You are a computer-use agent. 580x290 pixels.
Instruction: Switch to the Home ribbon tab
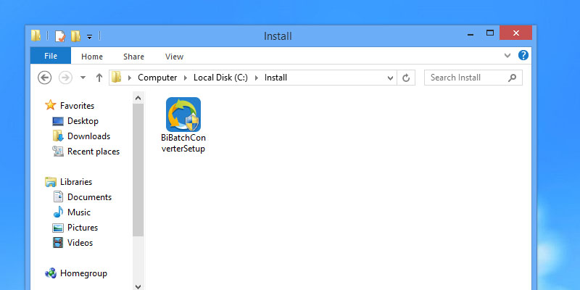92,56
